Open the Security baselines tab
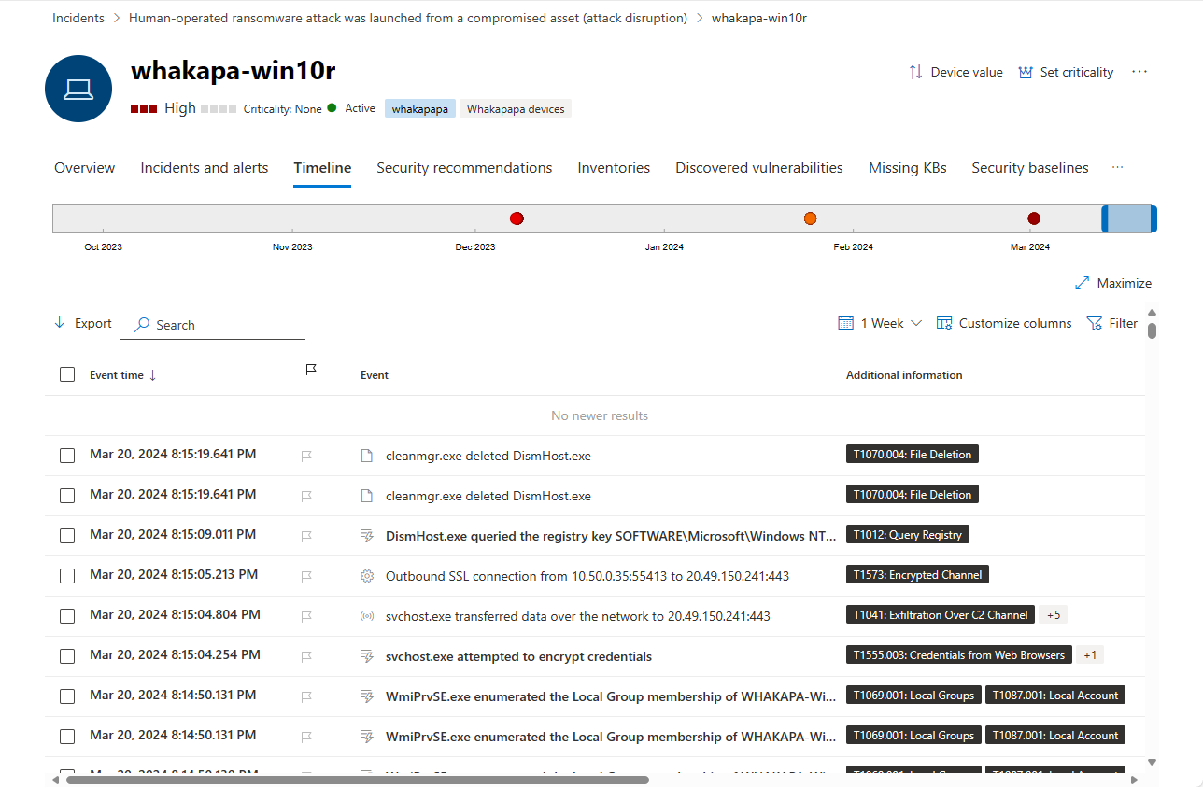 click(1030, 168)
